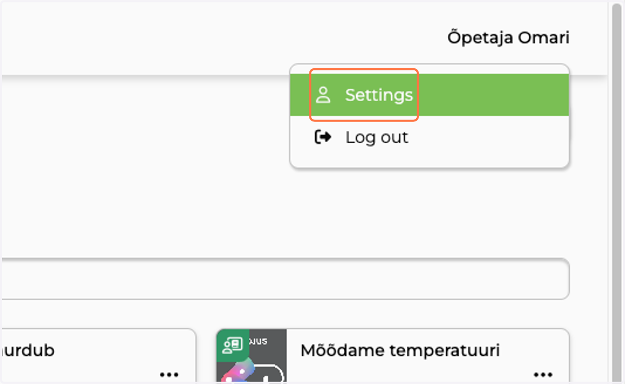Click the 'Settings' text label
Image resolution: width=625 pixels, height=384 pixels.
click(379, 95)
